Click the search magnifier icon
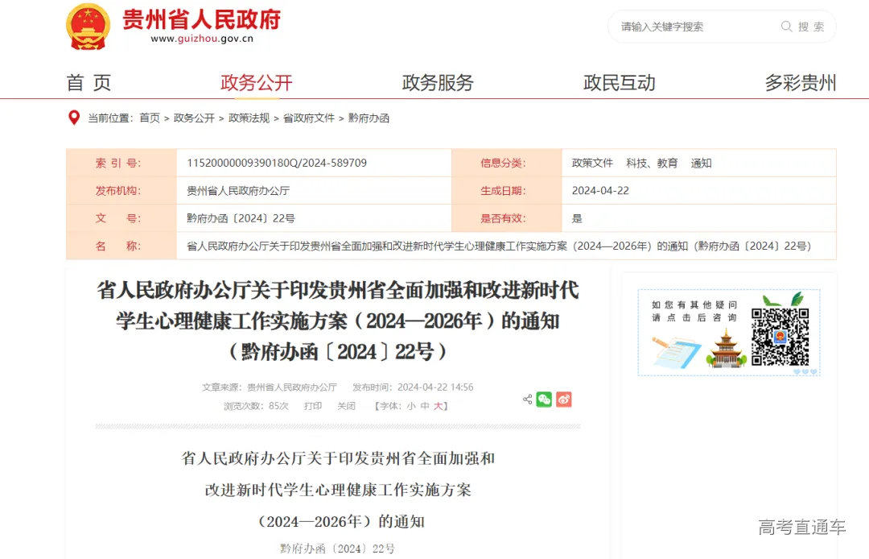This screenshot has height=559, width=869. click(x=785, y=27)
